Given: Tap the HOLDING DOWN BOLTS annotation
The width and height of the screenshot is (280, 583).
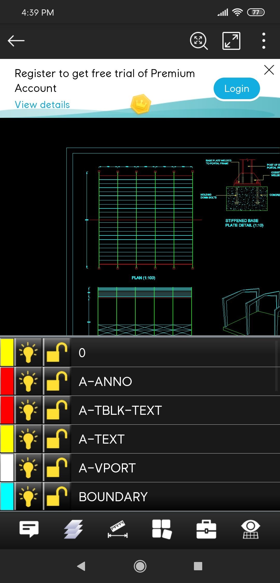Looking at the screenshot, I should pyautogui.click(x=208, y=196).
